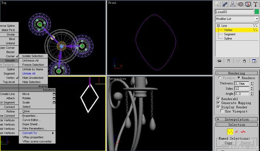Open the Utilities hammer icon
This screenshot has height=151, width=260.
click(255, 4)
